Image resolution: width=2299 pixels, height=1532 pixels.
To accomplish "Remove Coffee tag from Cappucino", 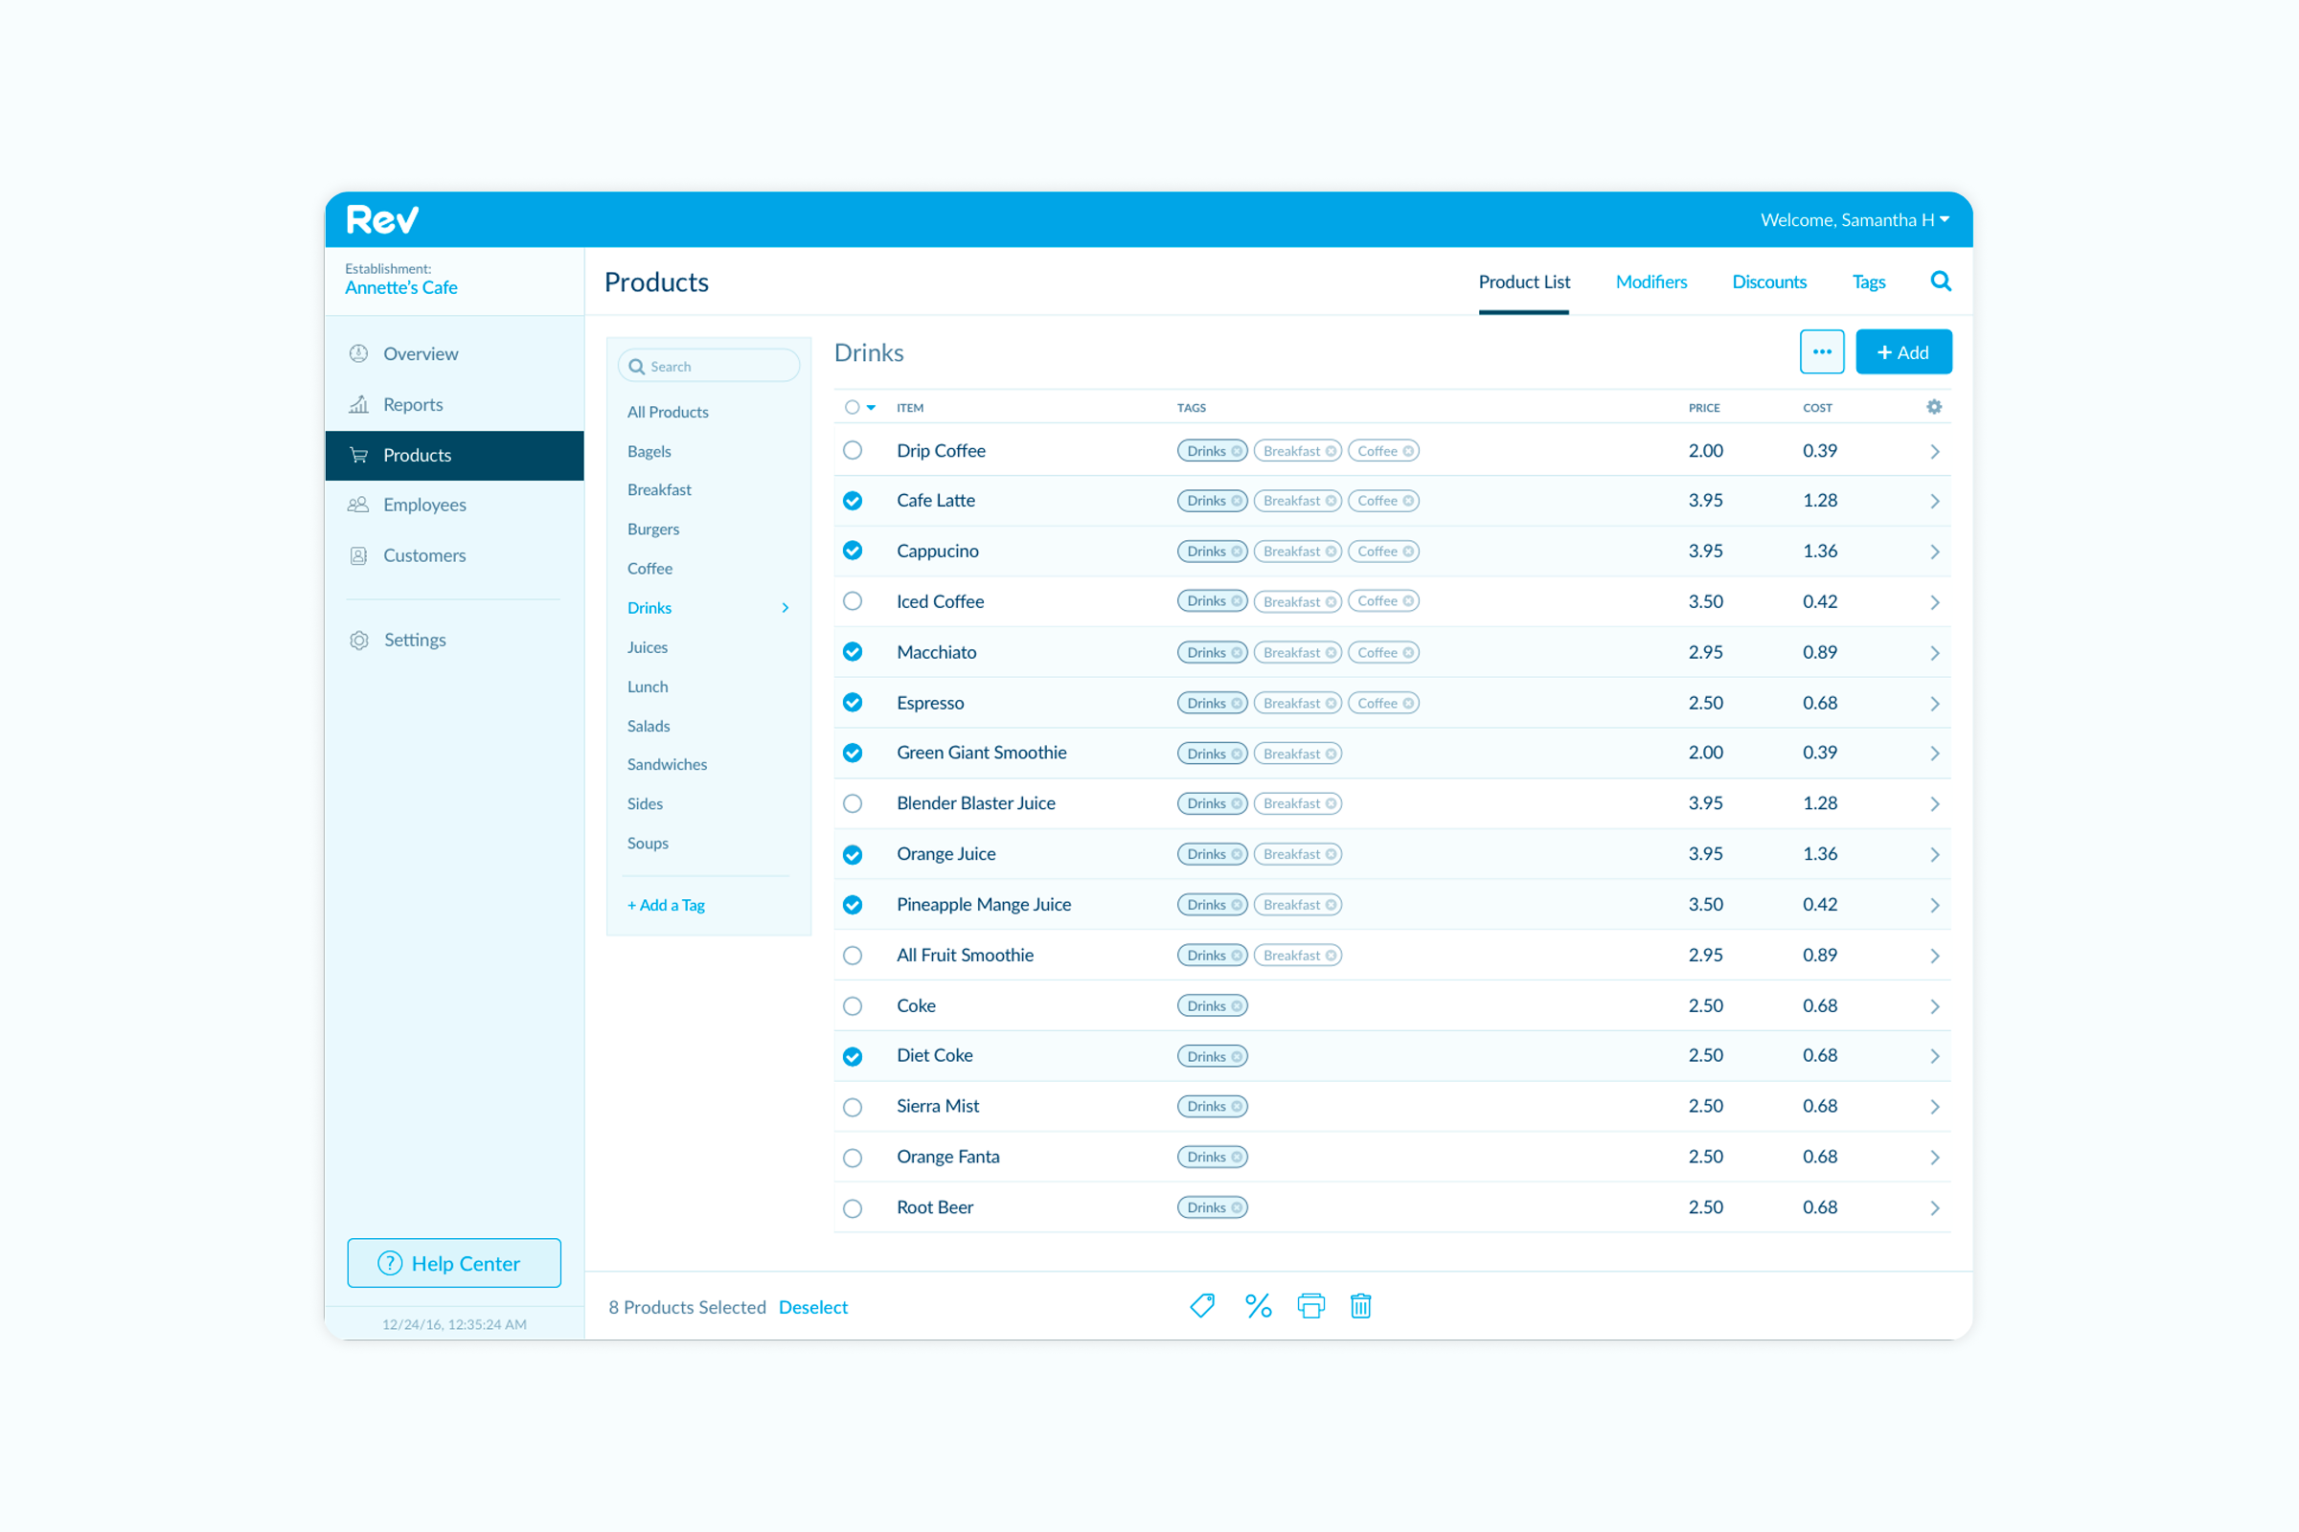I will click(x=1407, y=552).
